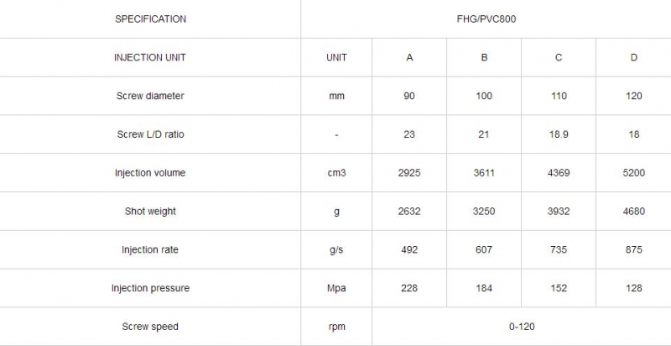Viewport: 671px width, 346px height.
Task: Click the cm3 unit cell
Action: click(x=336, y=173)
